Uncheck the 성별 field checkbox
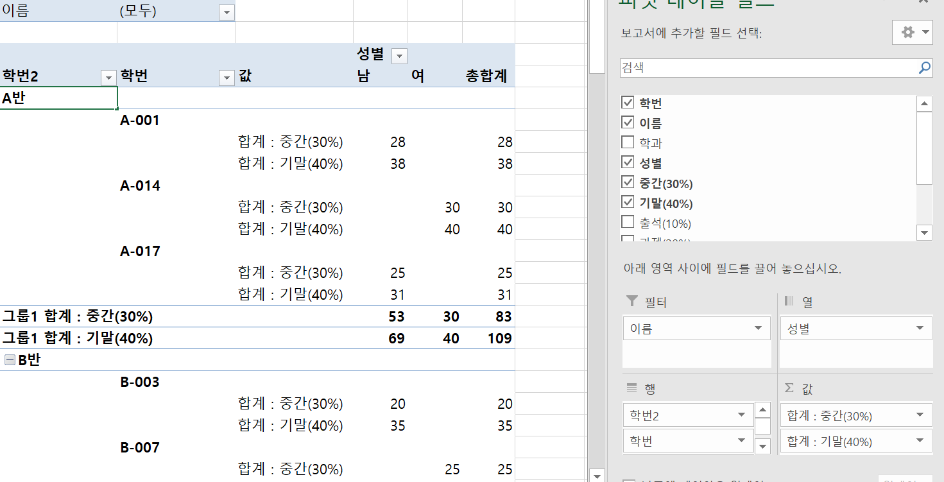Screen dimensions: 944x482 coord(628,162)
